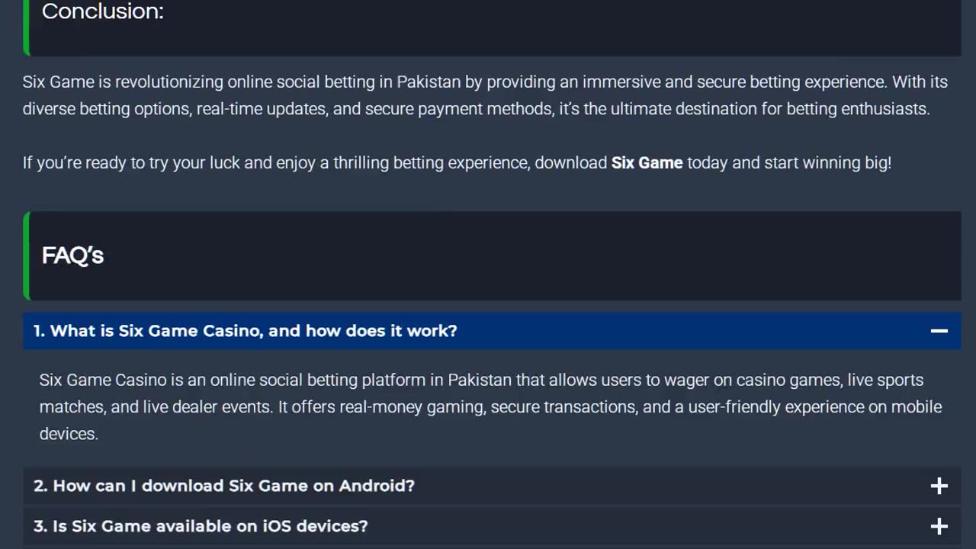Click the 'FAQ's' section heading
Viewport: 976px width, 549px height.
click(x=72, y=255)
